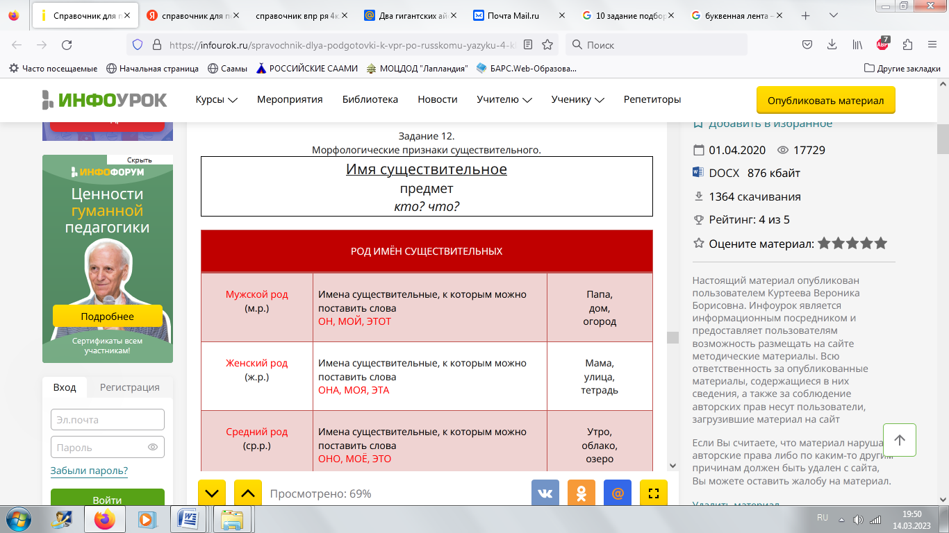The width and height of the screenshot is (949, 533).
Task: Open the Часто посещаемые bookmarks folder
Action: [x=53, y=68]
